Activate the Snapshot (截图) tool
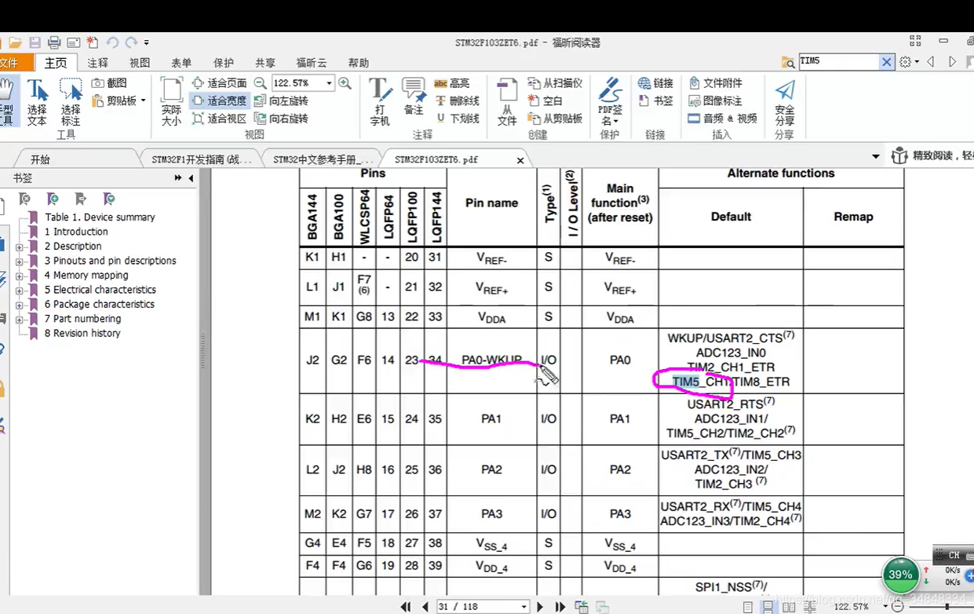Screen dimensions: 974x614 click(109, 82)
